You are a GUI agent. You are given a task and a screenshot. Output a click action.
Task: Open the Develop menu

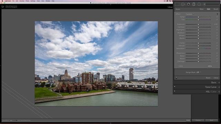tap(22, 1)
